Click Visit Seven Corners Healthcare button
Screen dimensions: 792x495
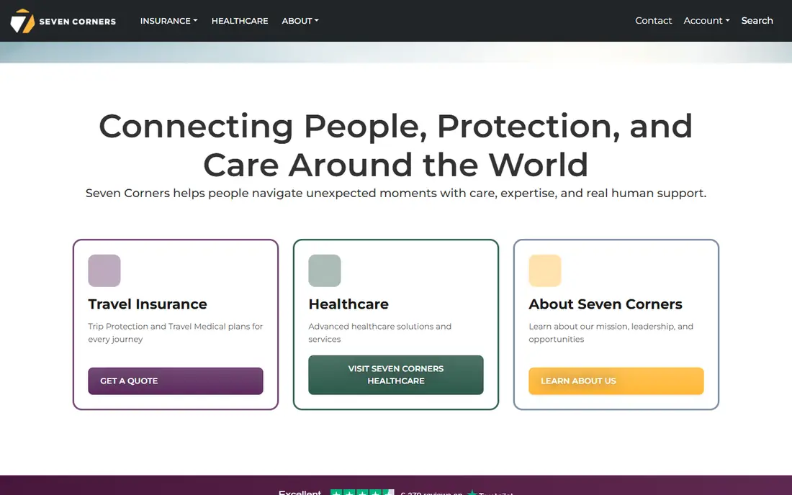(x=395, y=375)
